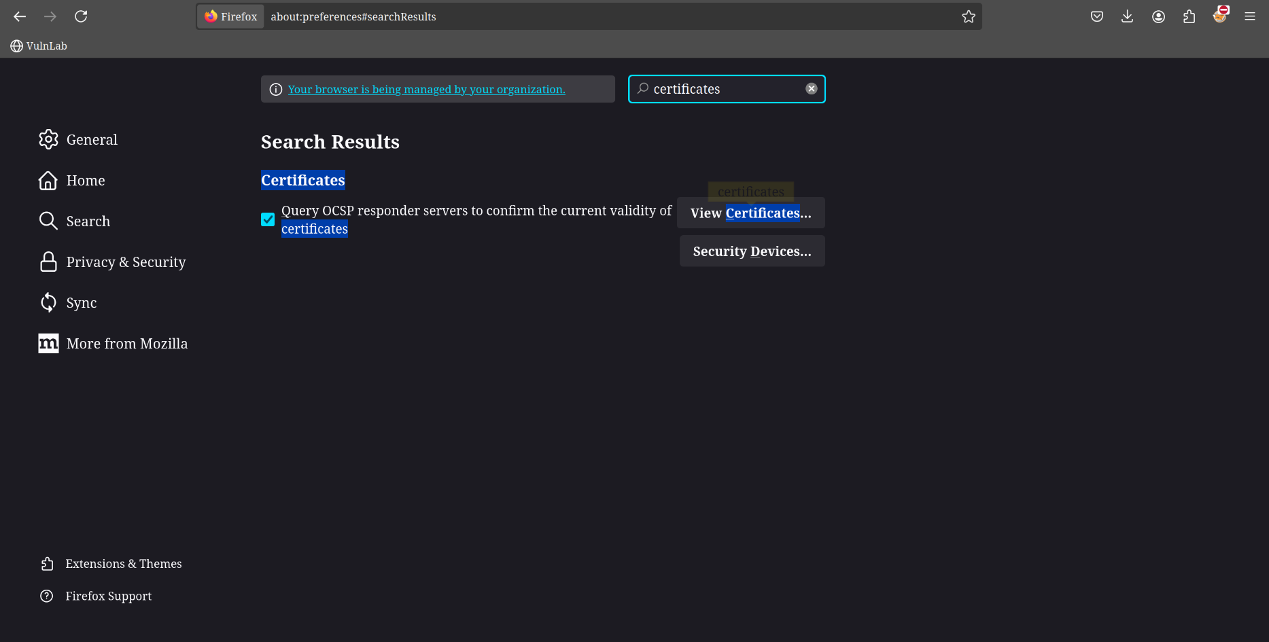Click the Search Results heading
The image size is (1269, 642).
(330, 141)
